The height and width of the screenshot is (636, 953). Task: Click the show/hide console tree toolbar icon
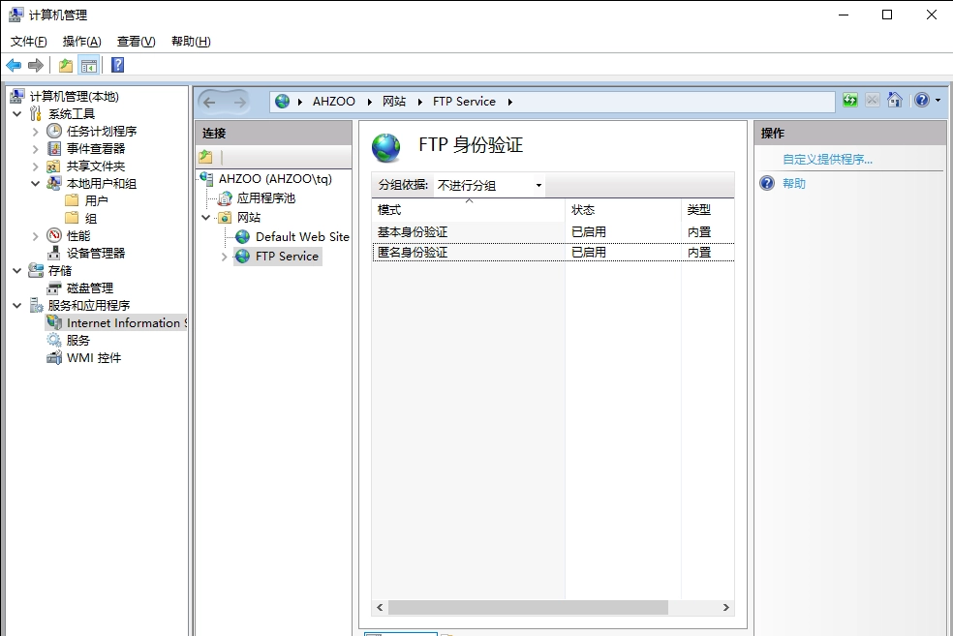pyautogui.click(x=89, y=65)
